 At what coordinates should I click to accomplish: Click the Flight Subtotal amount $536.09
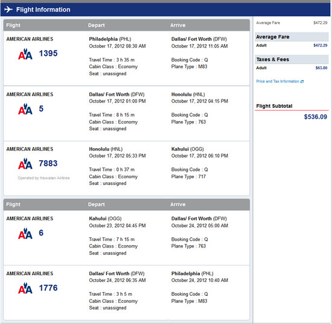[316, 117]
